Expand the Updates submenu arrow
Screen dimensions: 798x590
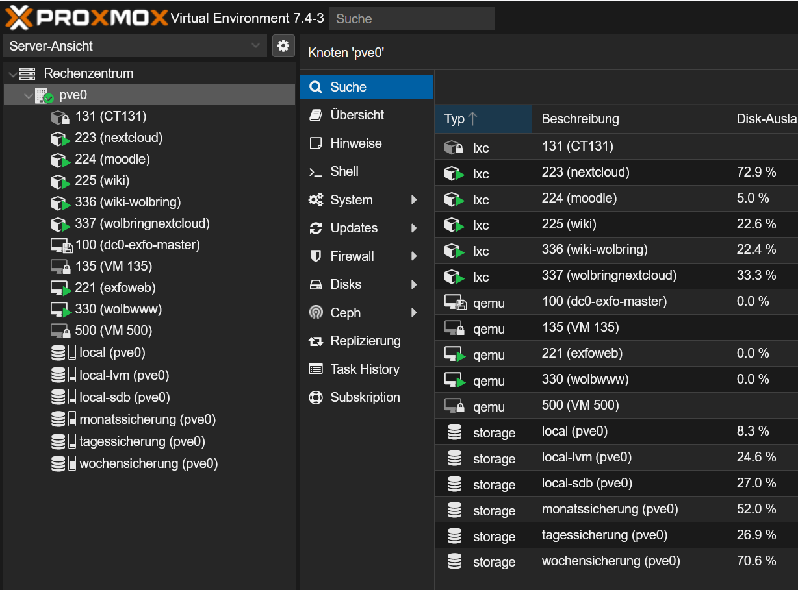tap(414, 228)
